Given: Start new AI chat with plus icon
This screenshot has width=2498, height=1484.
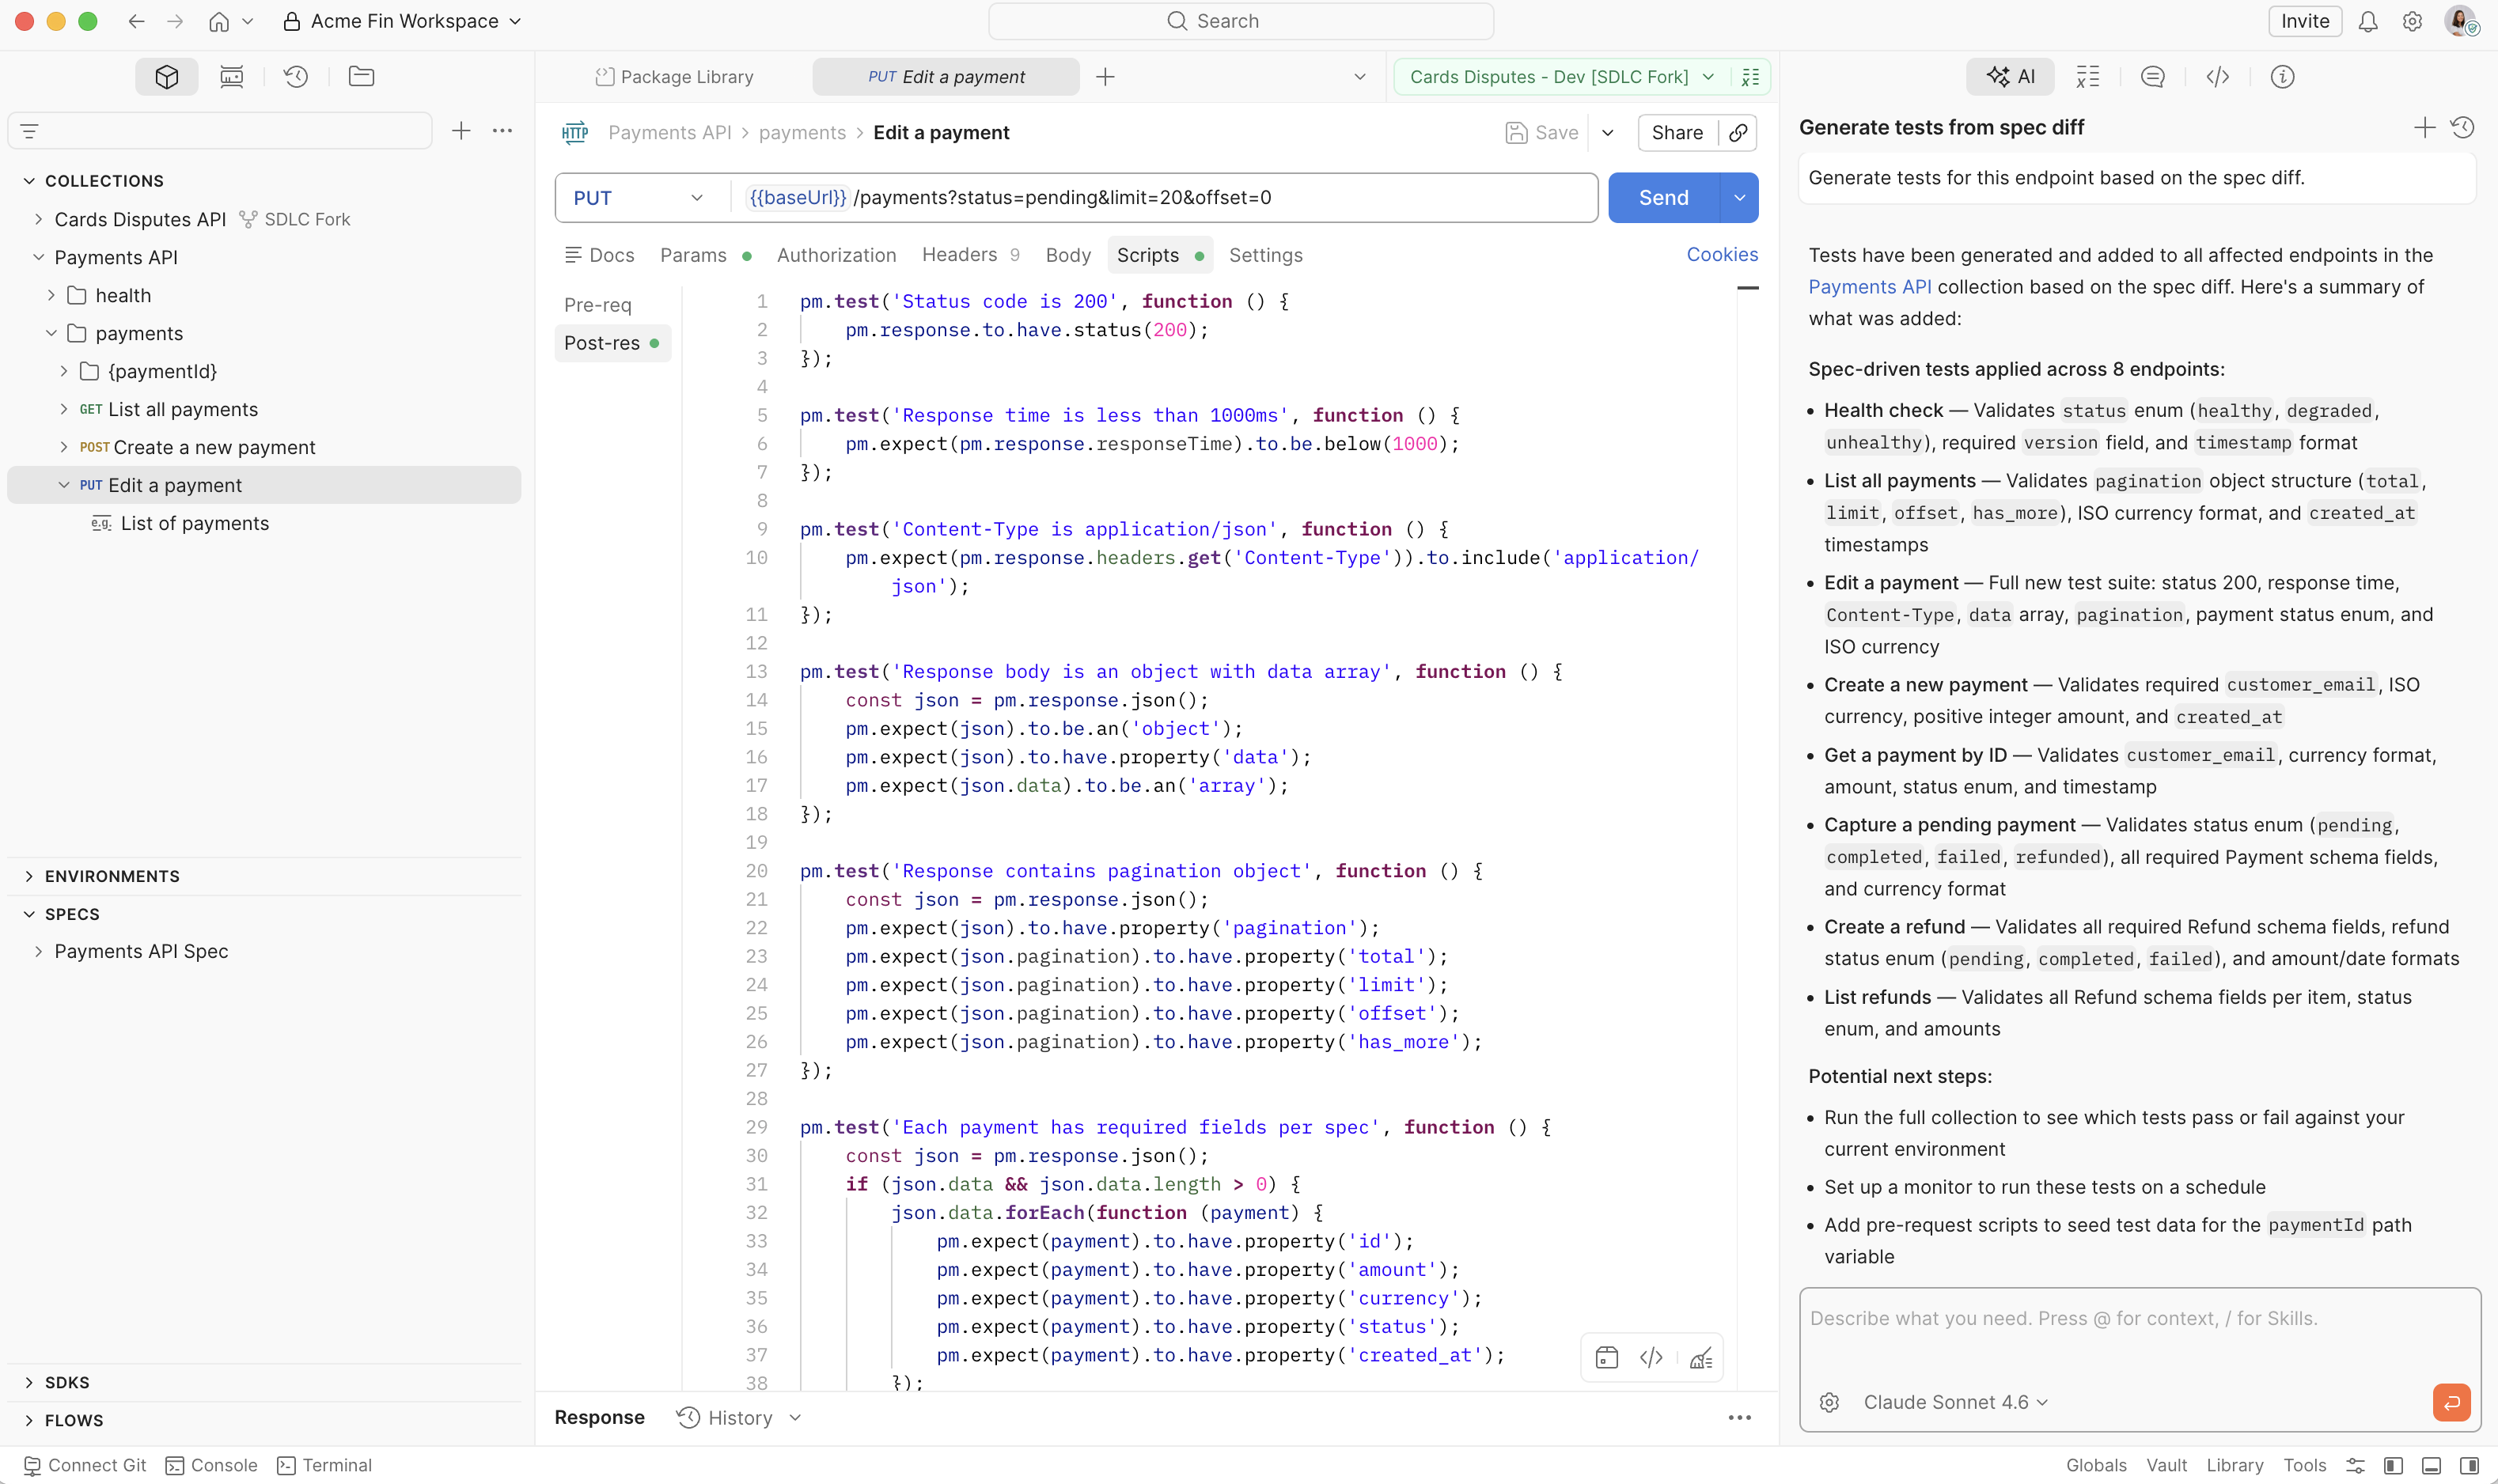Looking at the screenshot, I should click(x=2425, y=127).
